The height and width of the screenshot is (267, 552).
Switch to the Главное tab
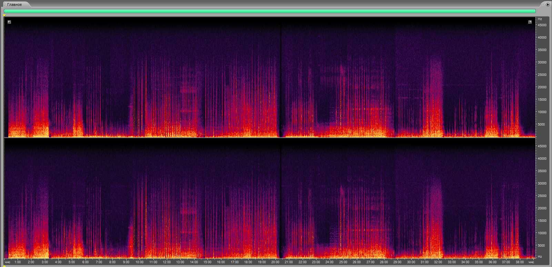[x=14, y=4]
